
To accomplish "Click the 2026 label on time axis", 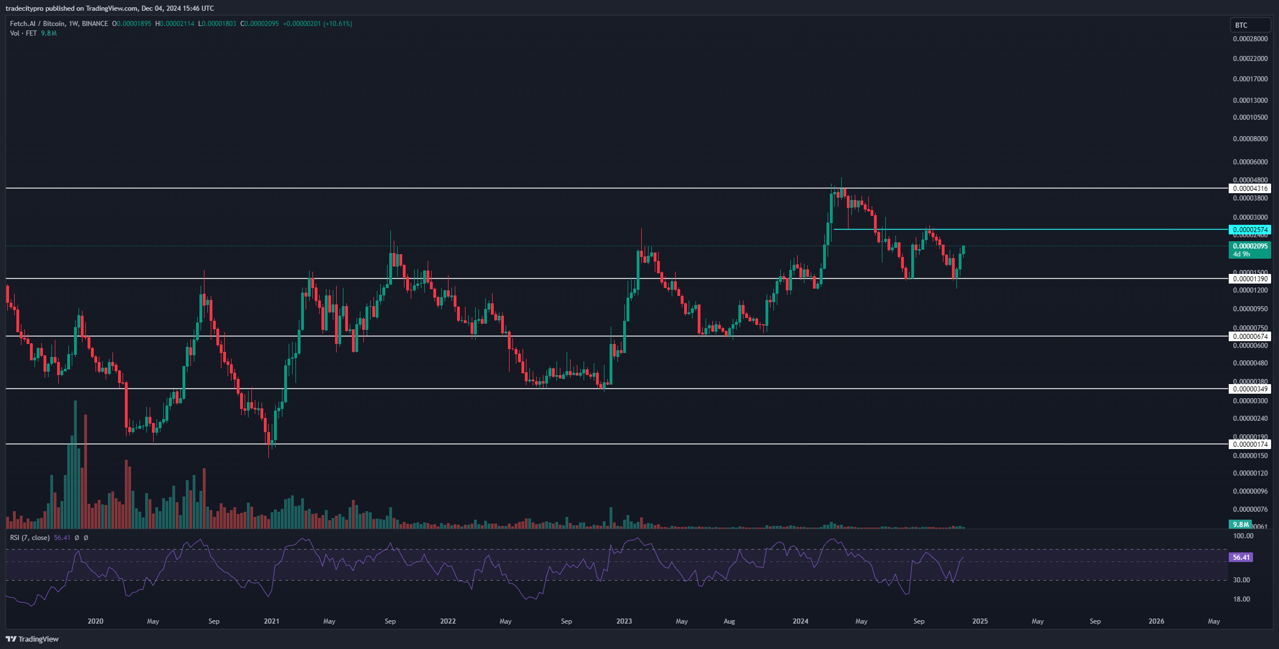I will pos(1156,621).
